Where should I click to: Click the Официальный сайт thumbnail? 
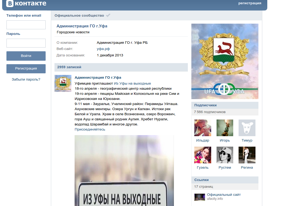(200, 197)
